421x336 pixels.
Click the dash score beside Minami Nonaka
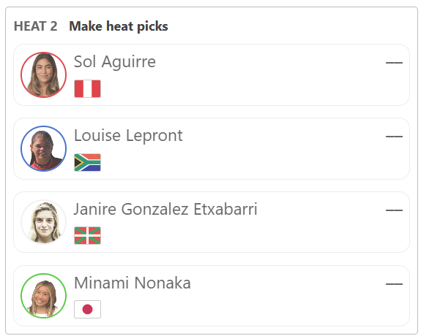click(394, 283)
